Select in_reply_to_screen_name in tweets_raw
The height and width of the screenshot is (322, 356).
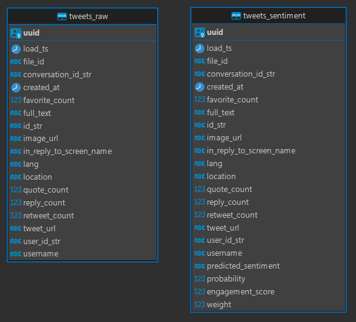(x=82, y=151)
